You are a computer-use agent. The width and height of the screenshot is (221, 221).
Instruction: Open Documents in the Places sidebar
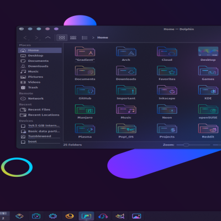40,61
